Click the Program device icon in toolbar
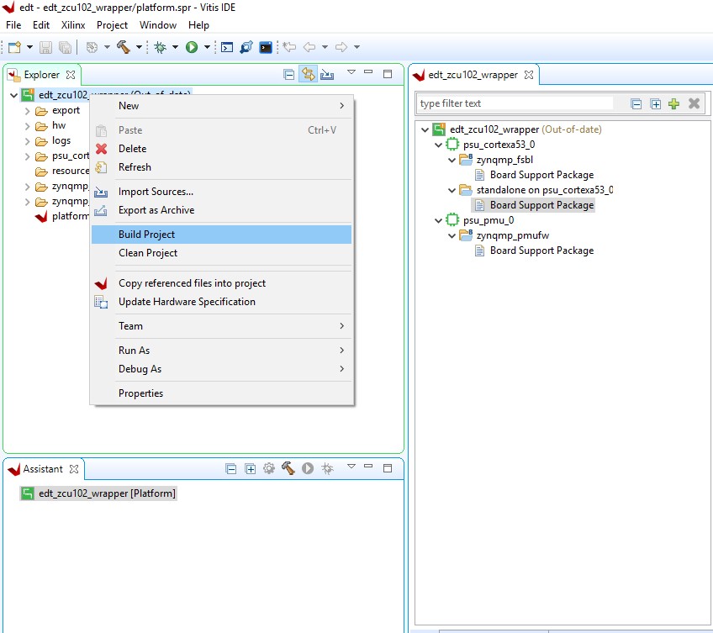The width and height of the screenshot is (713, 633). (246, 47)
